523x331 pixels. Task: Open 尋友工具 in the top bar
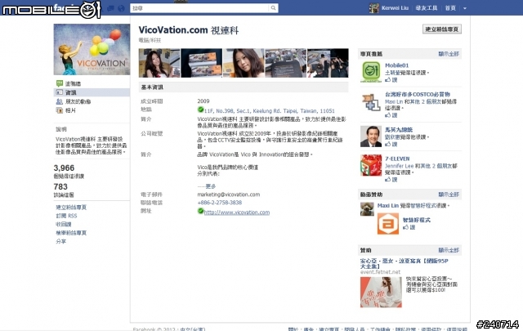coord(427,8)
